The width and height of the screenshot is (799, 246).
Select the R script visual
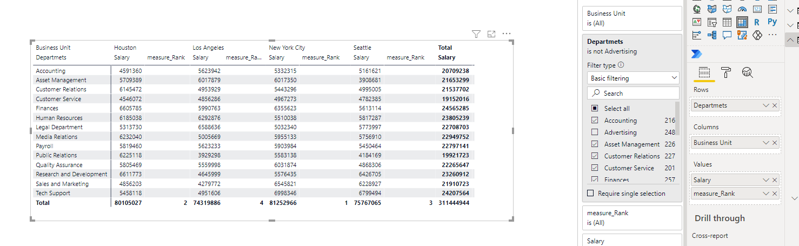point(757,22)
